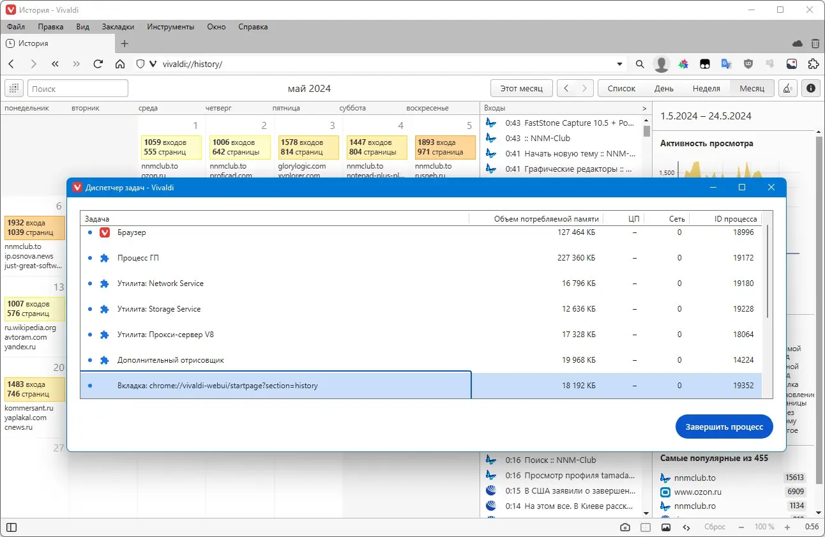Open the extensions puzzle piece icon
825x537 pixels.
(x=813, y=64)
